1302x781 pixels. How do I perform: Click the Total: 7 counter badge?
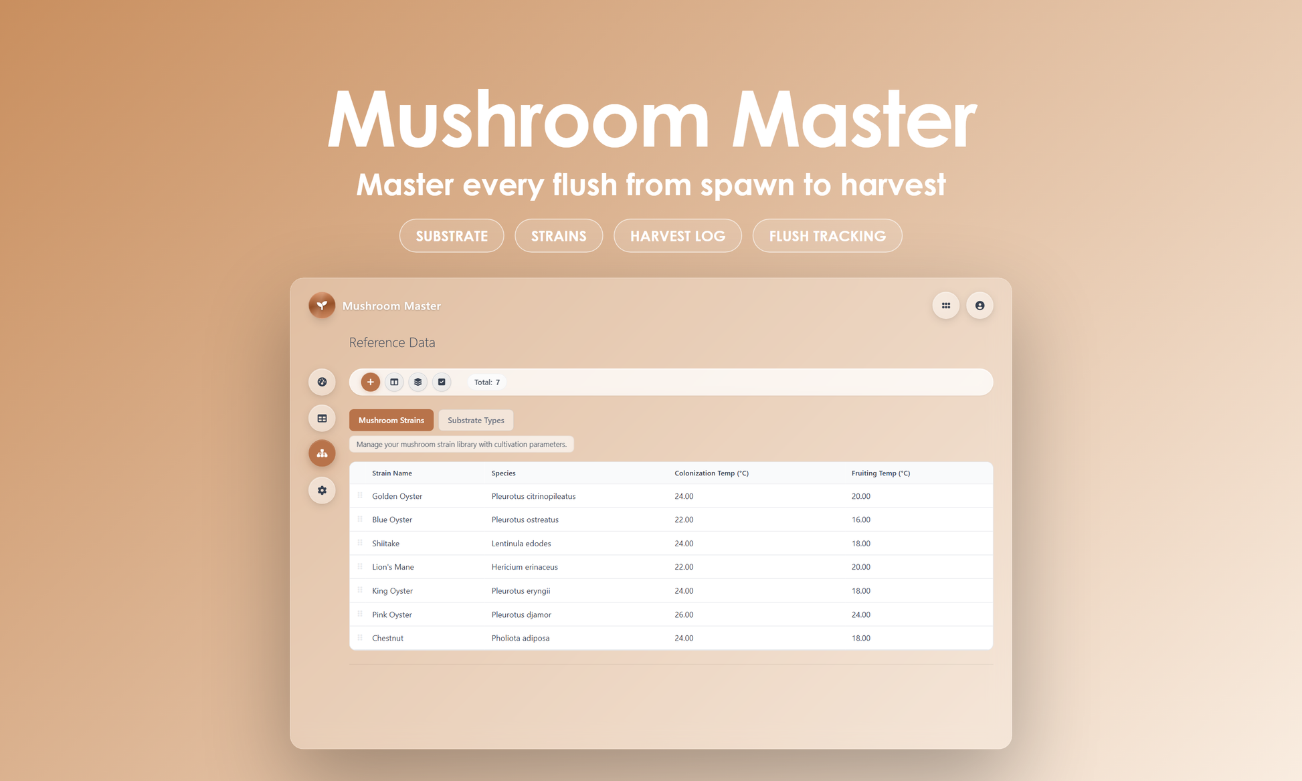coord(487,382)
